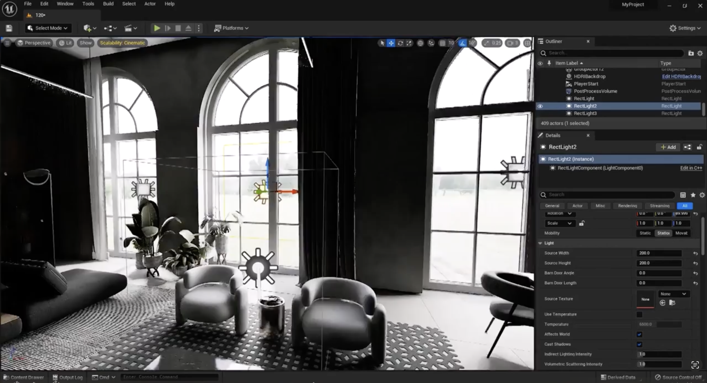Uncheck the Cast Shadows checkbox
Image resolution: width=707 pixels, height=383 pixels.
coord(639,344)
